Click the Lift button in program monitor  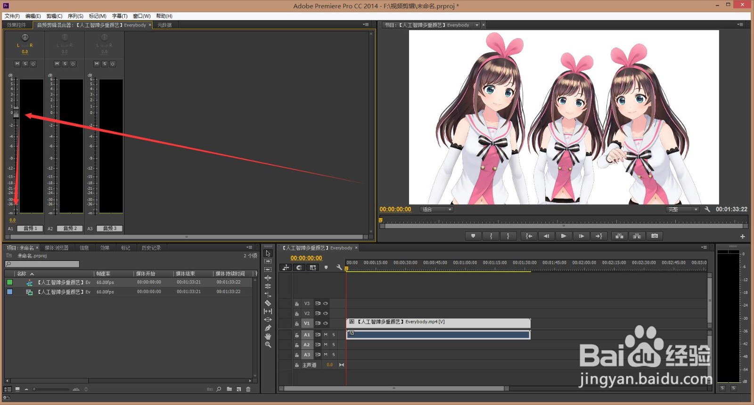coord(620,236)
